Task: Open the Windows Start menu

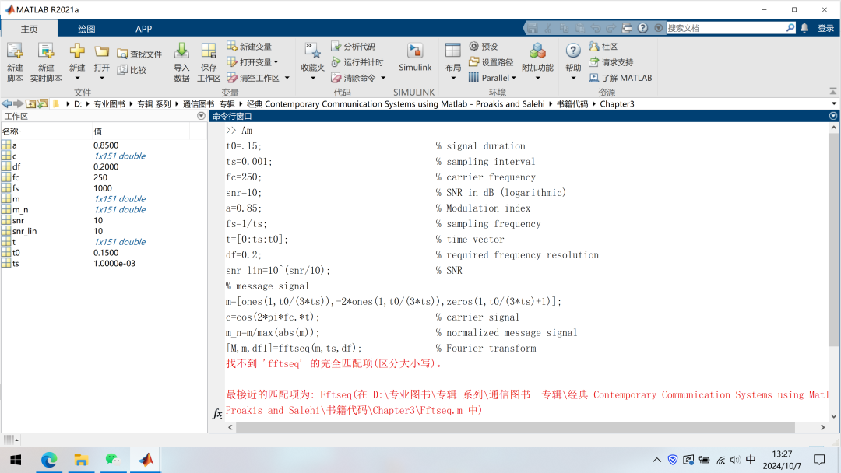Action: (16, 460)
